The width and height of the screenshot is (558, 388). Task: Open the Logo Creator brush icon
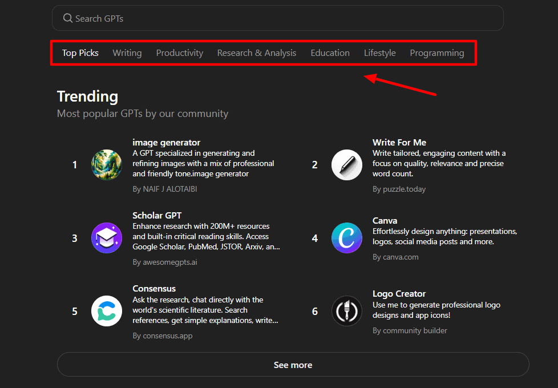pyautogui.click(x=347, y=311)
